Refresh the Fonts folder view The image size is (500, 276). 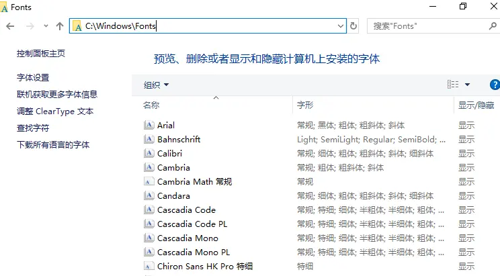click(353, 26)
